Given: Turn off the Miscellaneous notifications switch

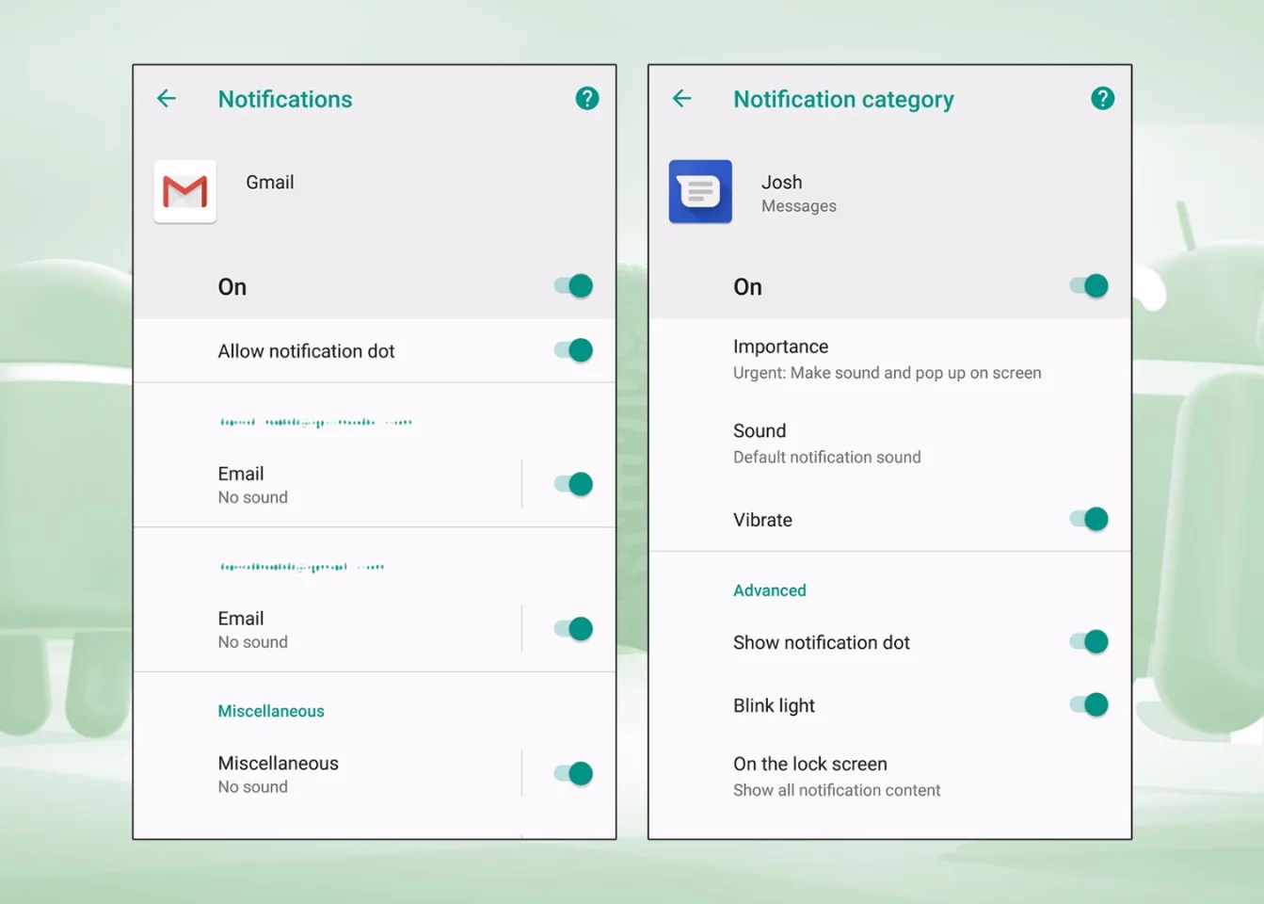Looking at the screenshot, I should click(x=572, y=772).
